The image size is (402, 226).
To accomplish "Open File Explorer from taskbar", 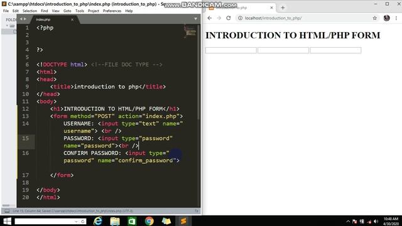I will coord(115,221).
